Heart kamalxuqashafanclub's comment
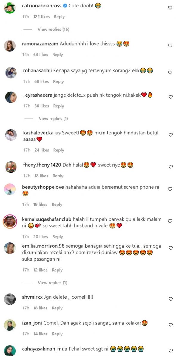This screenshot has width=176, height=356. click(170, 221)
